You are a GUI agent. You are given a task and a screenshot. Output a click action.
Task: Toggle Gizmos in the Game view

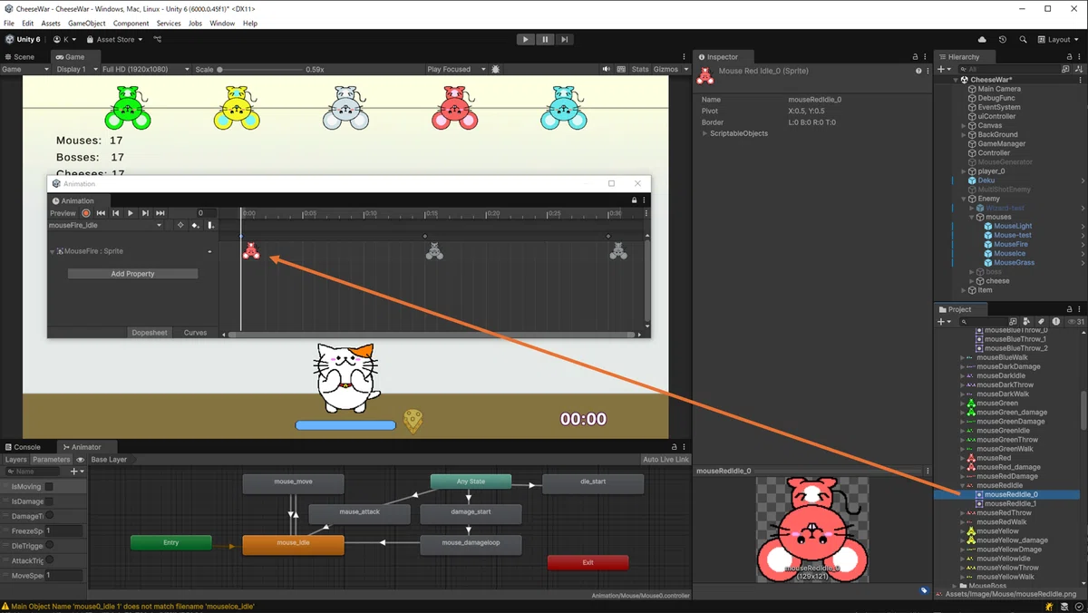click(666, 69)
